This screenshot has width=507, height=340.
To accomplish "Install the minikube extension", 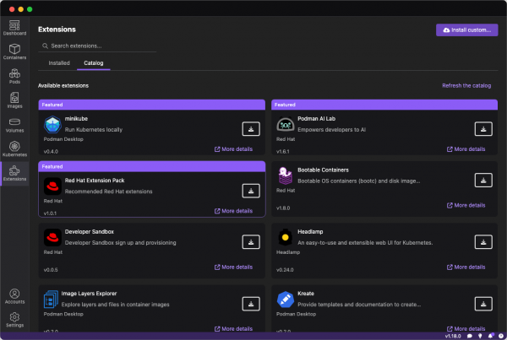I will point(250,128).
